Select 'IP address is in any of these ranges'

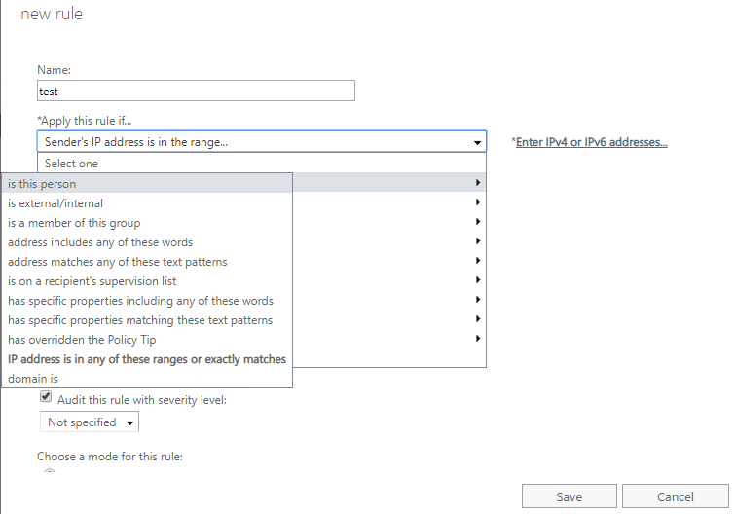(x=146, y=359)
